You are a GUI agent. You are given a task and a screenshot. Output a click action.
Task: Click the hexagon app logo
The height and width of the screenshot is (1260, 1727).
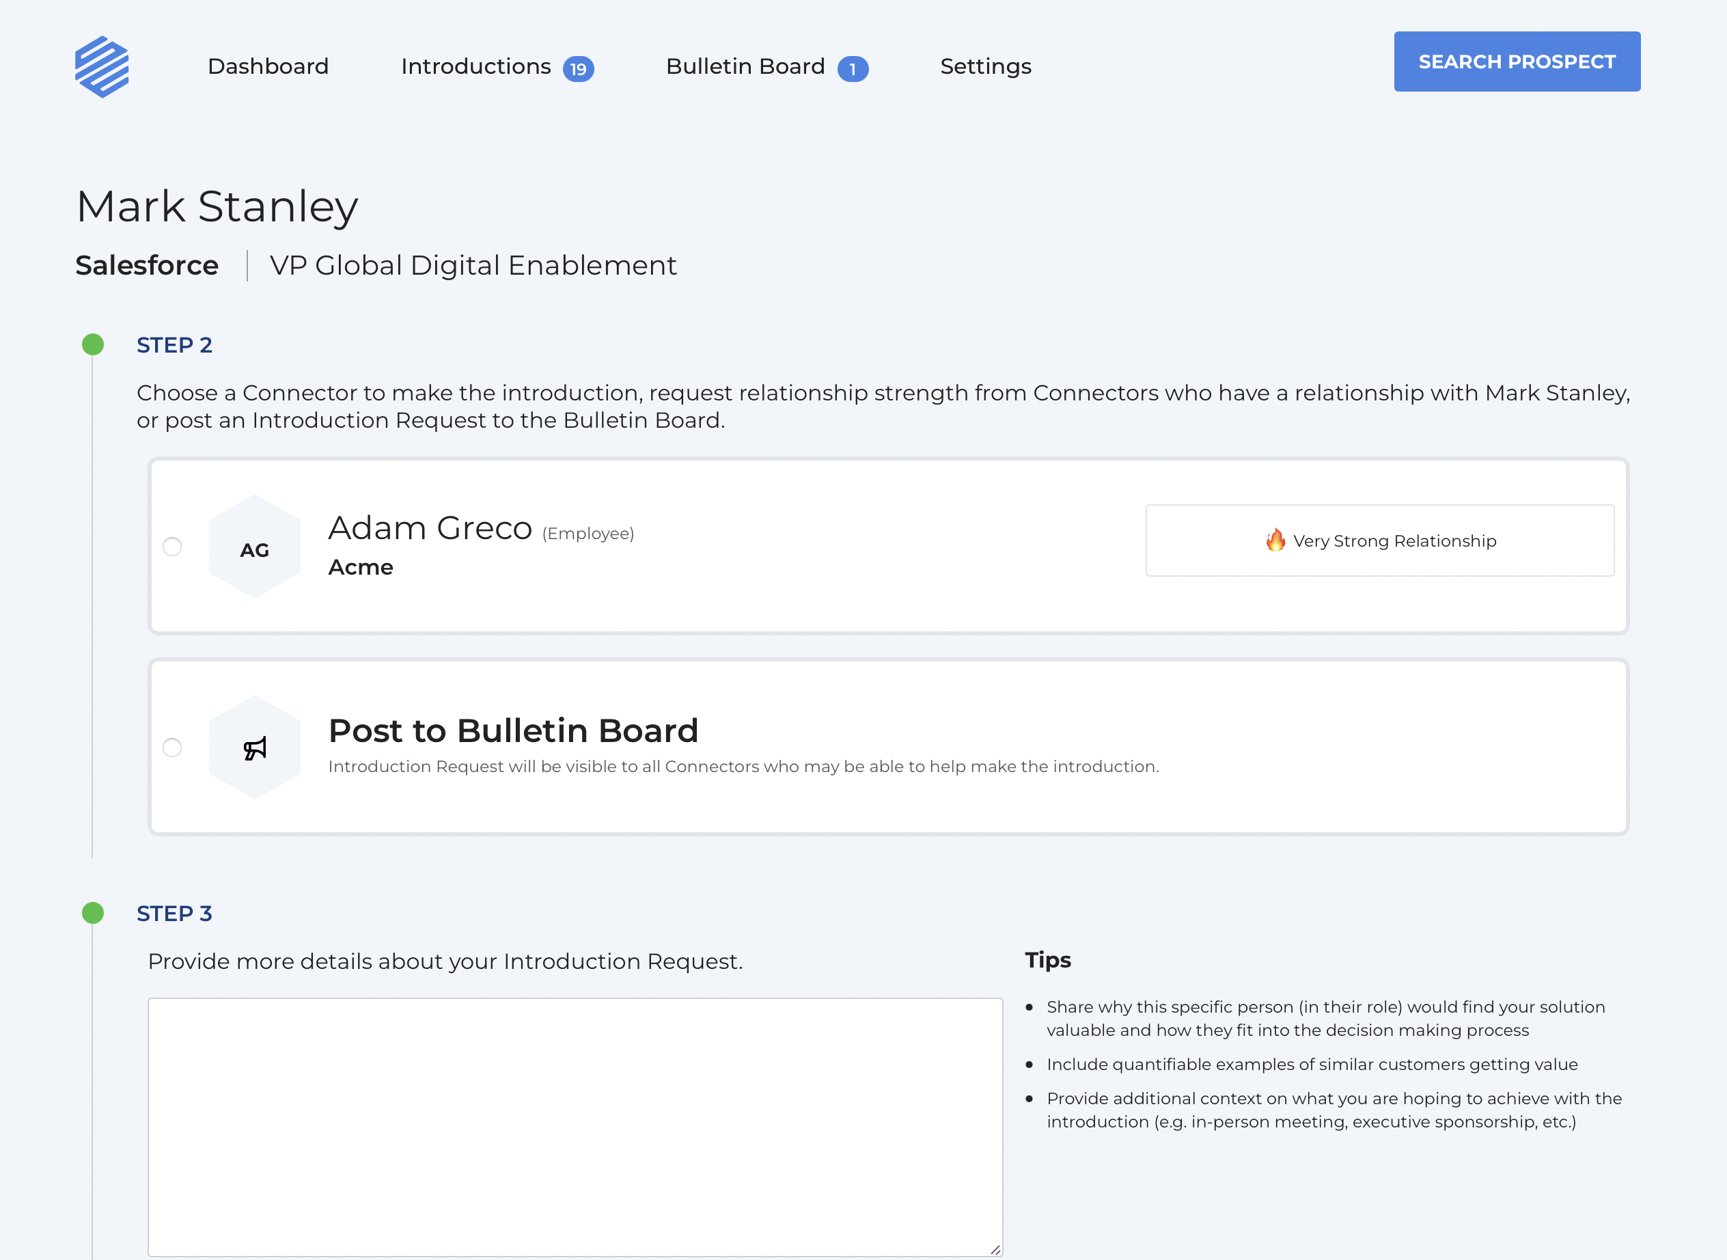(x=102, y=67)
